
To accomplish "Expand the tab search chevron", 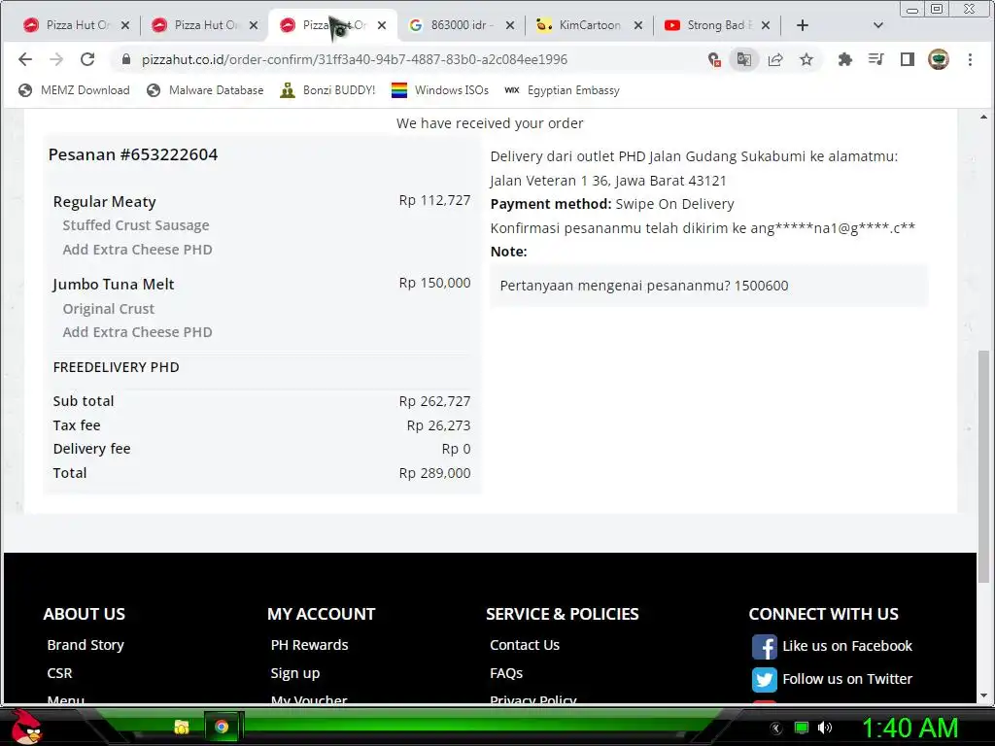I will click(x=878, y=25).
